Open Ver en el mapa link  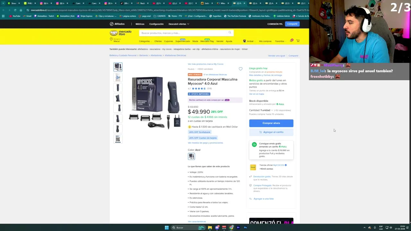coord(257,94)
